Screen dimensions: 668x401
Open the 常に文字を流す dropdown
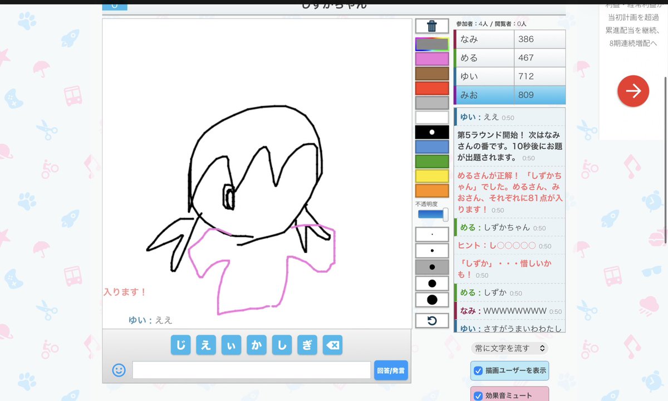click(509, 348)
